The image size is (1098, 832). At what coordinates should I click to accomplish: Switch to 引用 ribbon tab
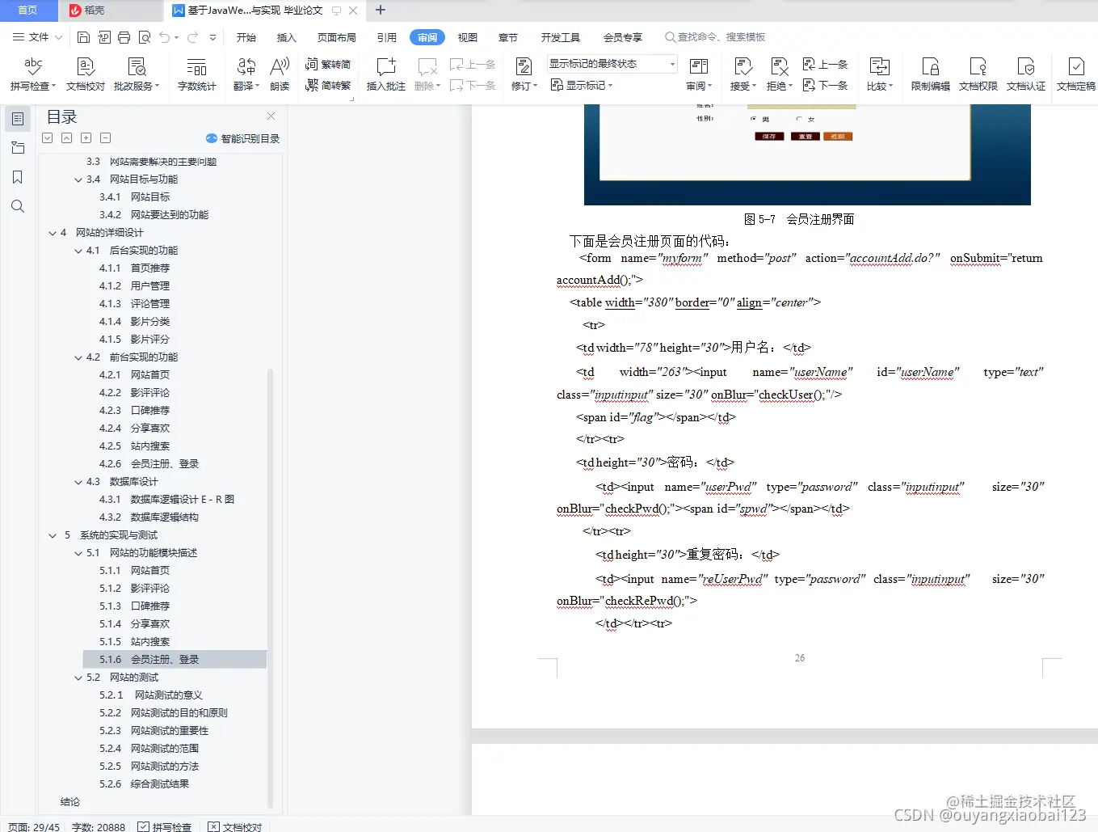coord(387,37)
